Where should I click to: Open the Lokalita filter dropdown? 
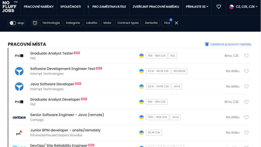[x=91, y=23]
